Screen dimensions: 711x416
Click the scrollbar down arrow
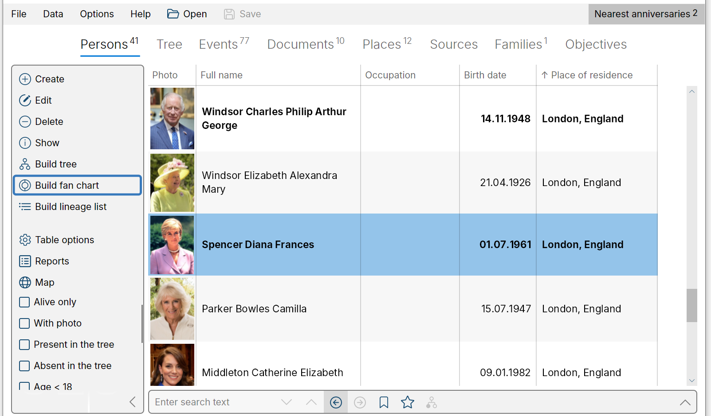click(692, 381)
